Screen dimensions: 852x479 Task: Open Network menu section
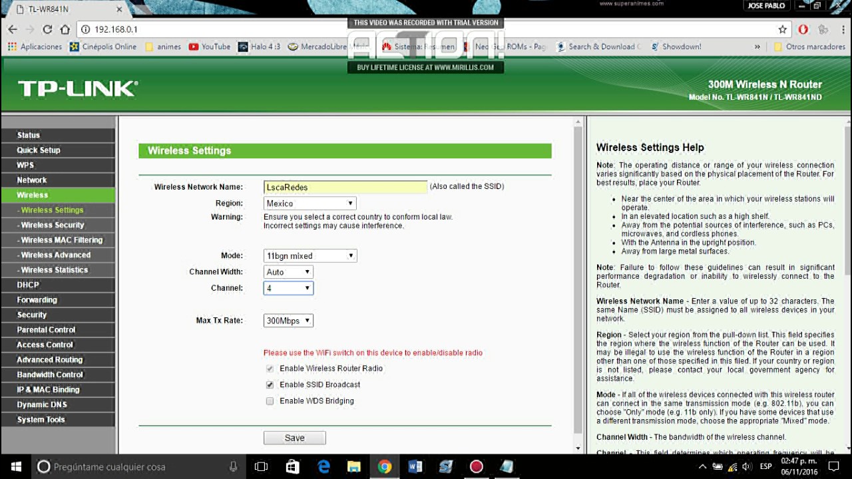tap(57, 180)
